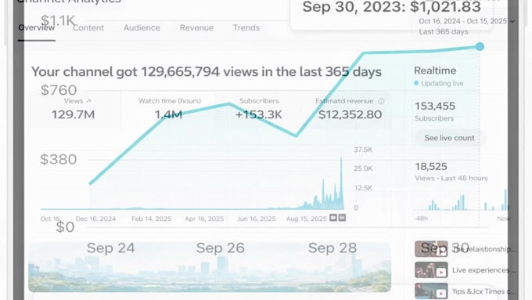
Task: Click the Feb 14, 2025 date label
Action: pyautogui.click(x=151, y=219)
